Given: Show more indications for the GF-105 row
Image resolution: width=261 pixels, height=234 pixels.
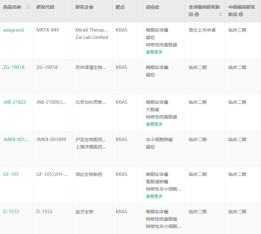Looking at the screenshot, I should point(154,196).
